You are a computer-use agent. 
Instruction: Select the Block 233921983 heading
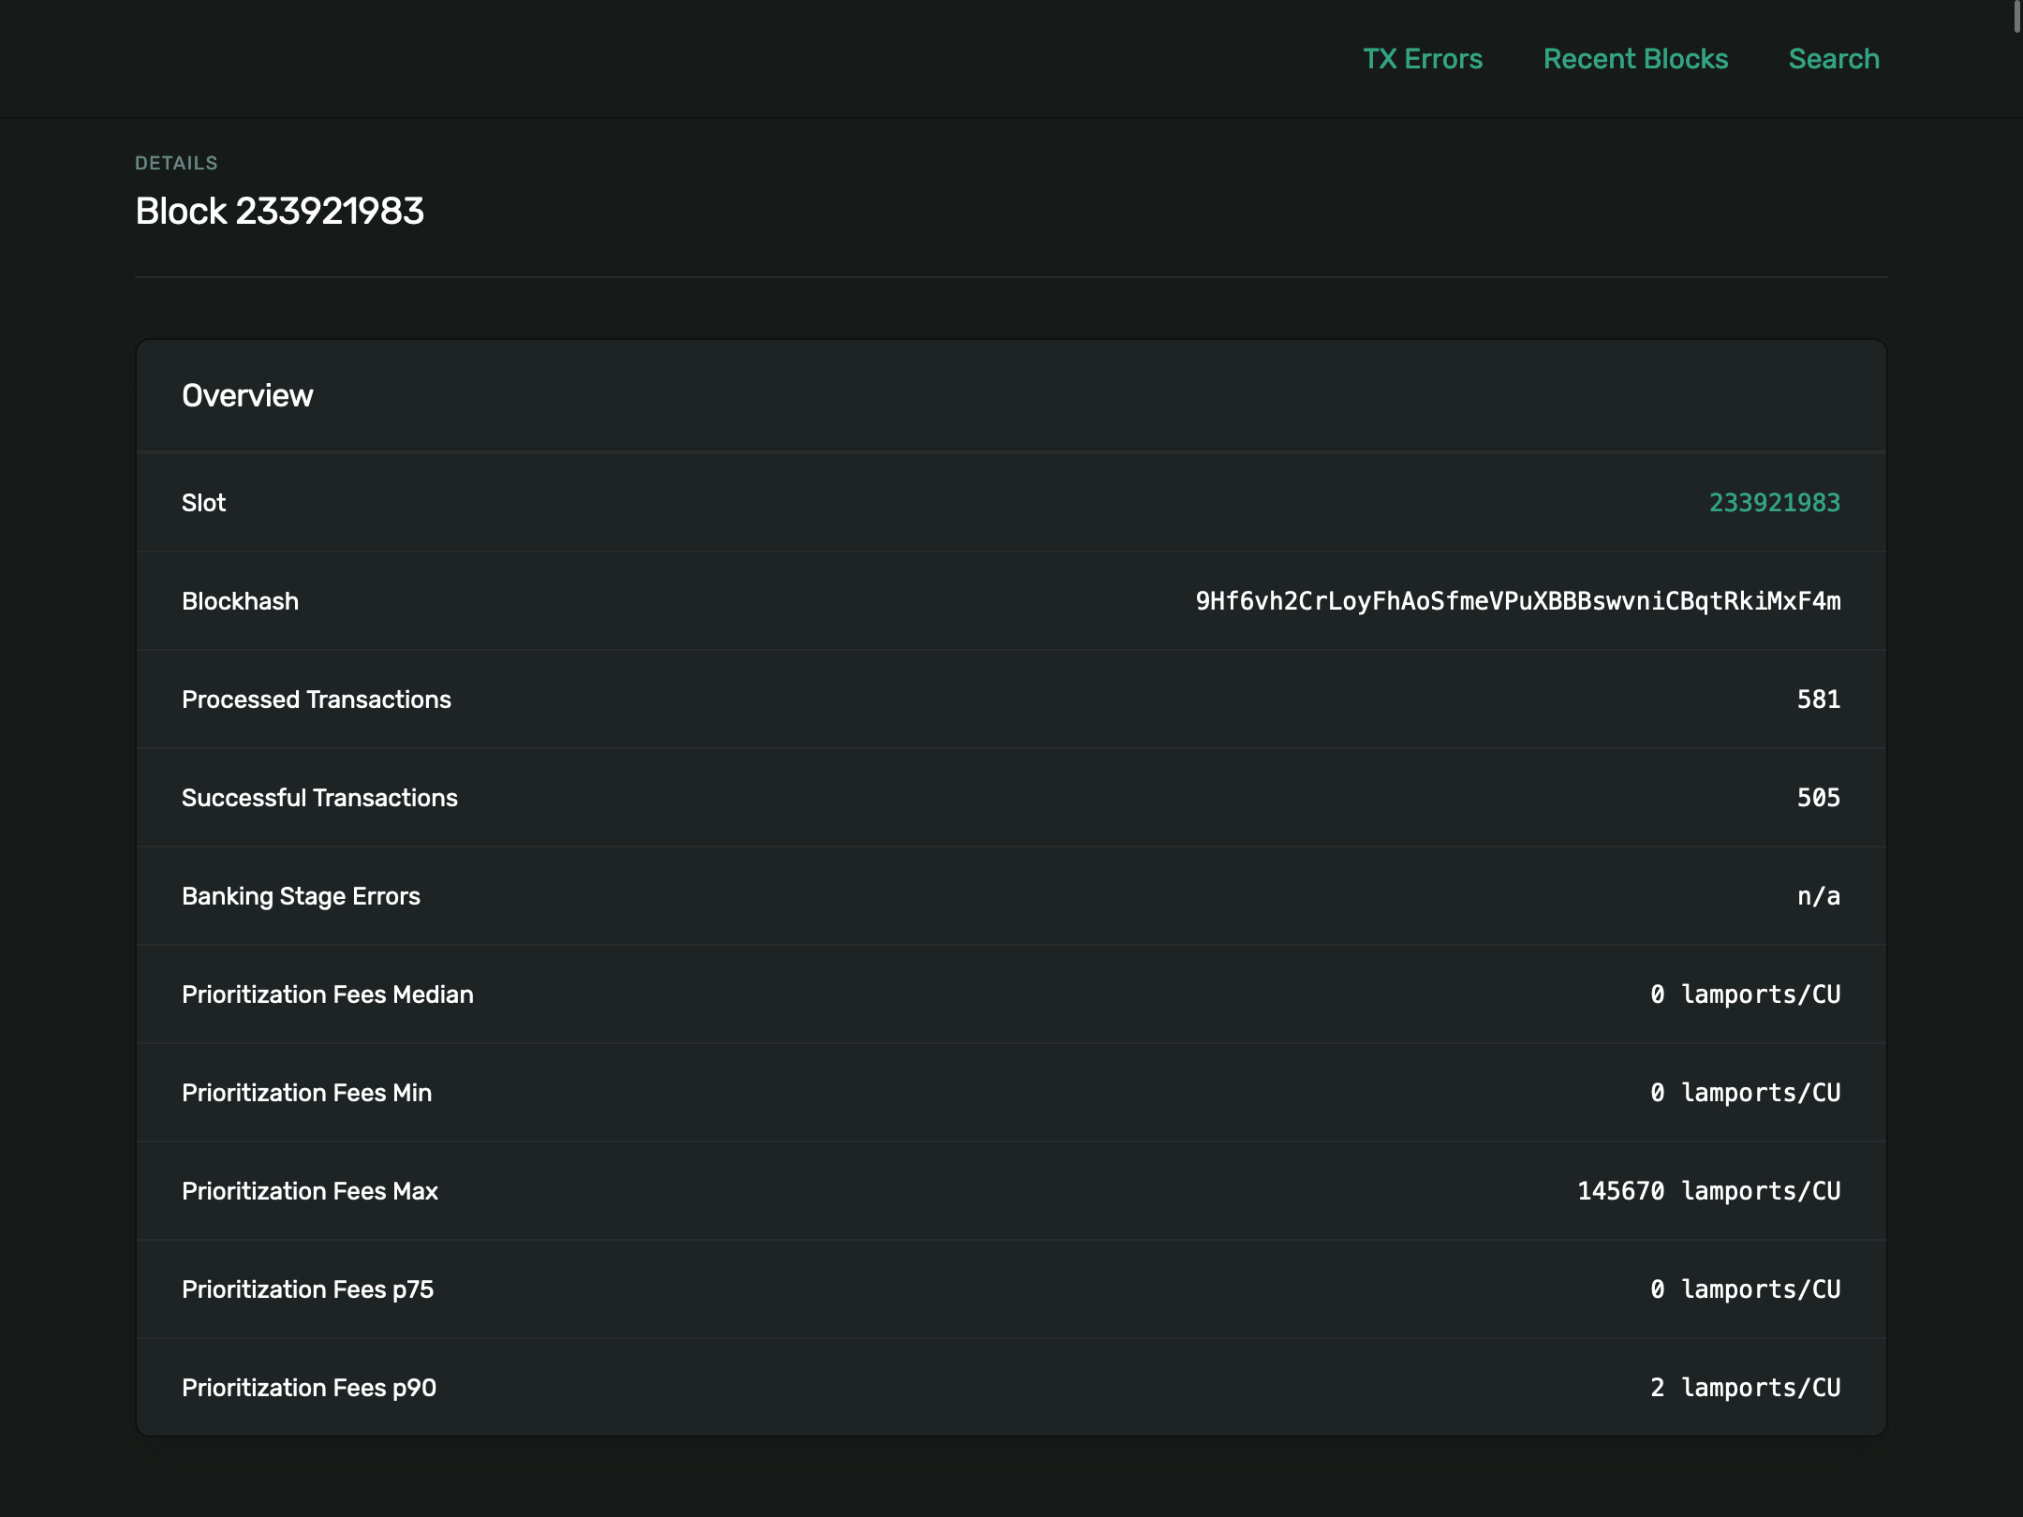coord(279,211)
